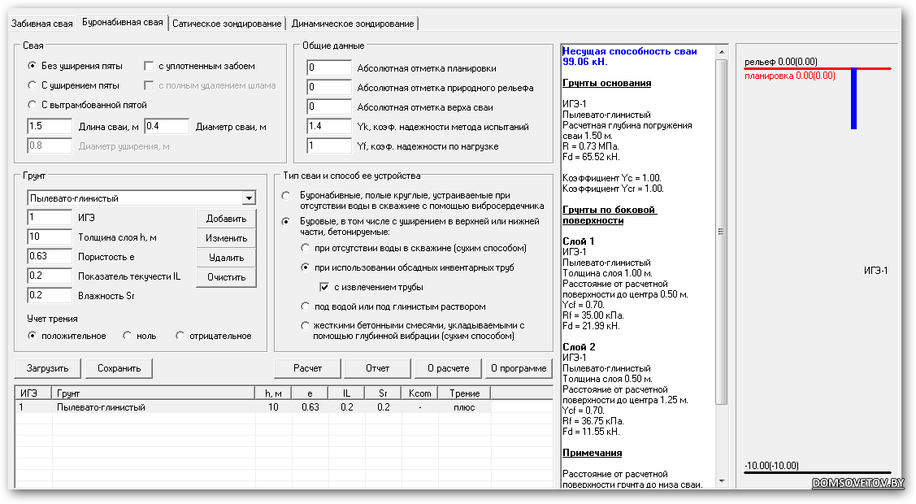The image size is (916, 504).
Task: Click the results panel scrollbar thumb
Action: [x=722, y=232]
